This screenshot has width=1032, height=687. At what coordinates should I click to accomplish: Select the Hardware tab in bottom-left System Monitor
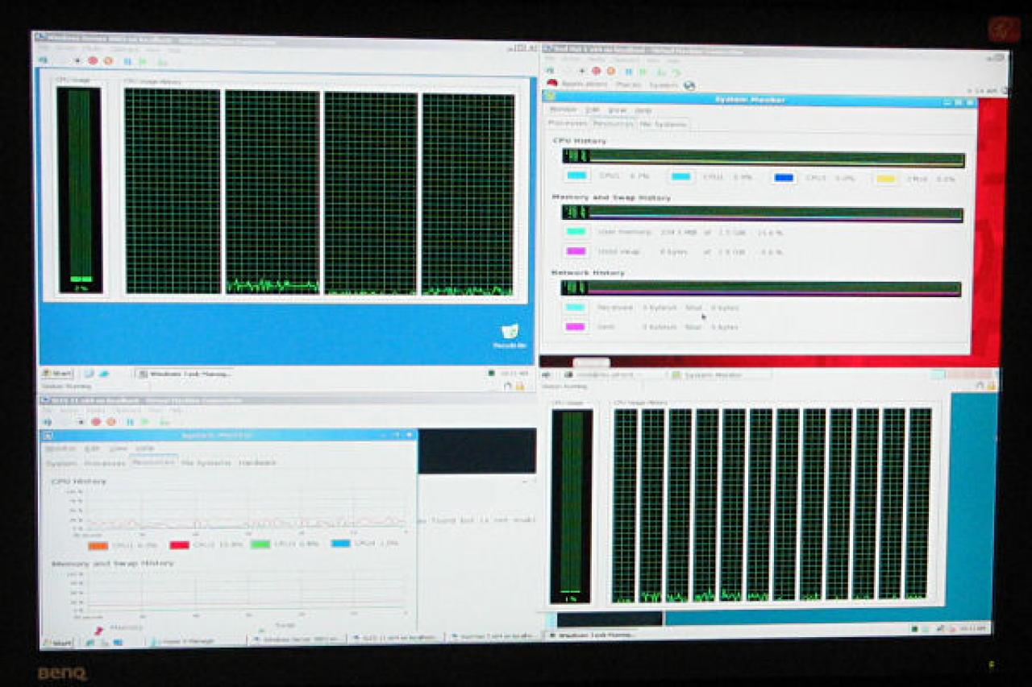257,463
